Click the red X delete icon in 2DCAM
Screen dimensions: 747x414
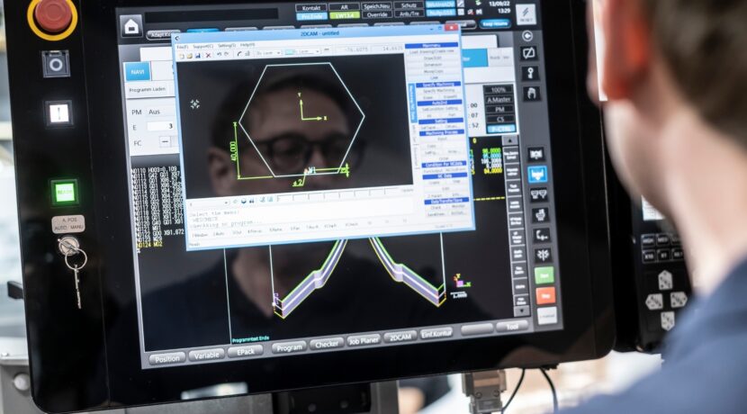(x=208, y=55)
